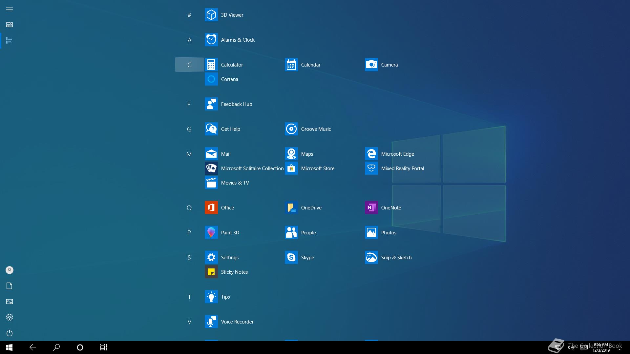Open Microsoft Edge icon
This screenshot has width=630, height=354.
(x=371, y=154)
